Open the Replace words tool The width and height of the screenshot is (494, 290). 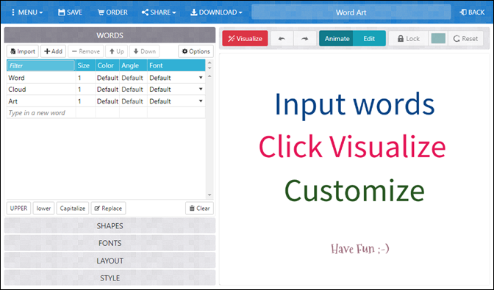coord(108,209)
